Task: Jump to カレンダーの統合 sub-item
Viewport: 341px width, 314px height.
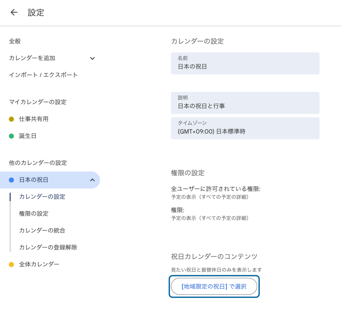Action: click(42, 230)
